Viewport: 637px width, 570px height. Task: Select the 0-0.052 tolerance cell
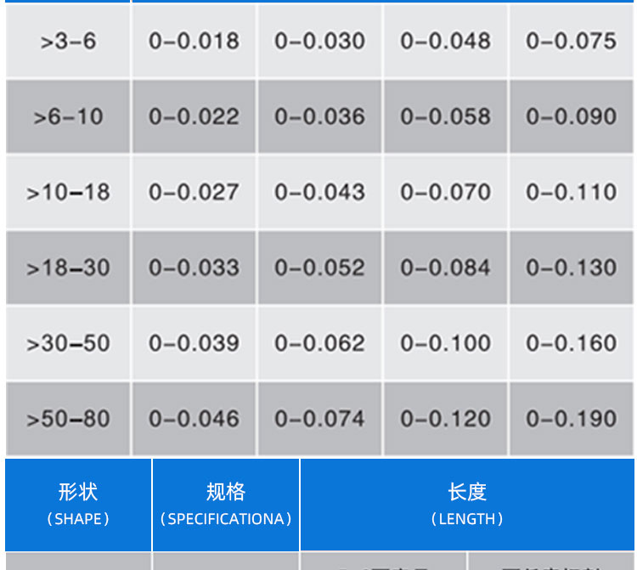(319, 268)
